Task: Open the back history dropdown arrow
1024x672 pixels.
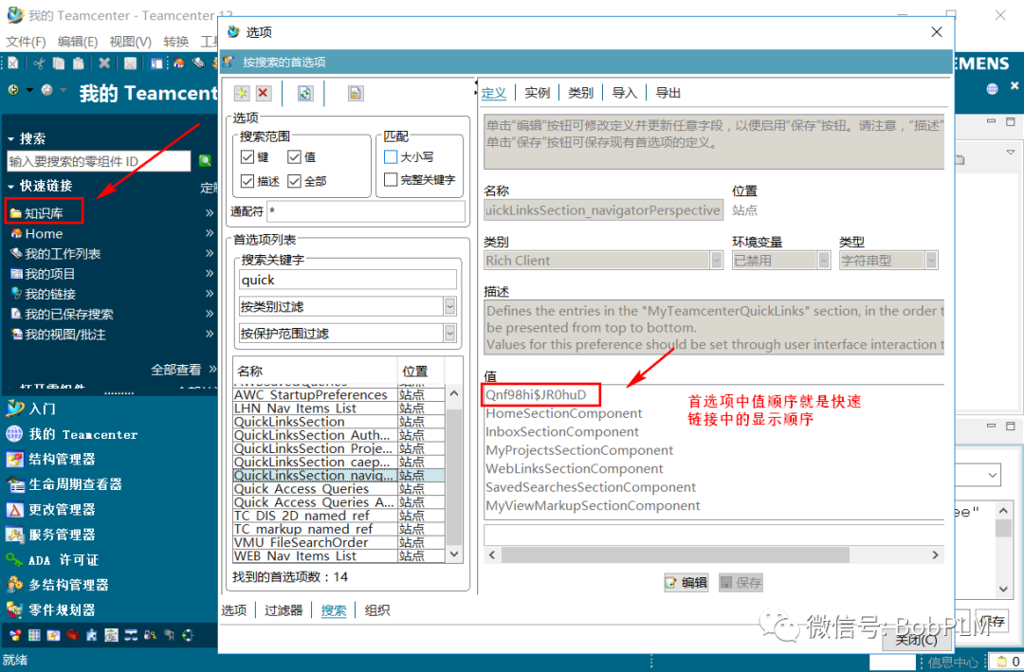Action: [x=29, y=90]
